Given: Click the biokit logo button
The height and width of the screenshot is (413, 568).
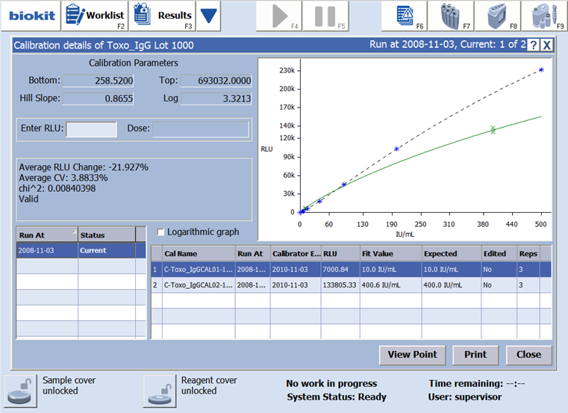Looking at the screenshot, I should [28, 15].
